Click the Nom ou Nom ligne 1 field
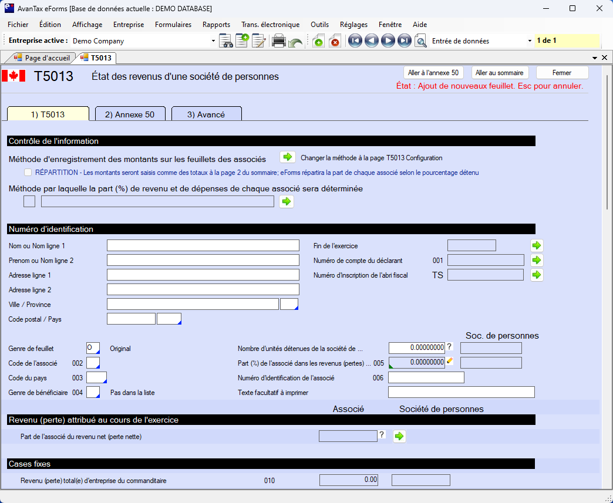The height and width of the screenshot is (503, 613). pyautogui.click(x=203, y=245)
